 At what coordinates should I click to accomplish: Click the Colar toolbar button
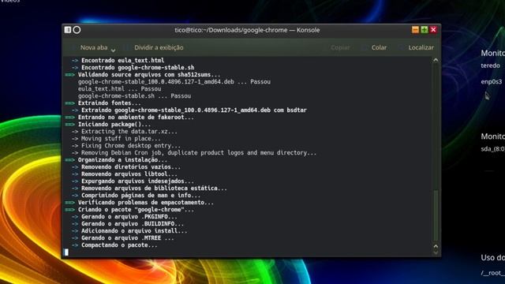(379, 47)
